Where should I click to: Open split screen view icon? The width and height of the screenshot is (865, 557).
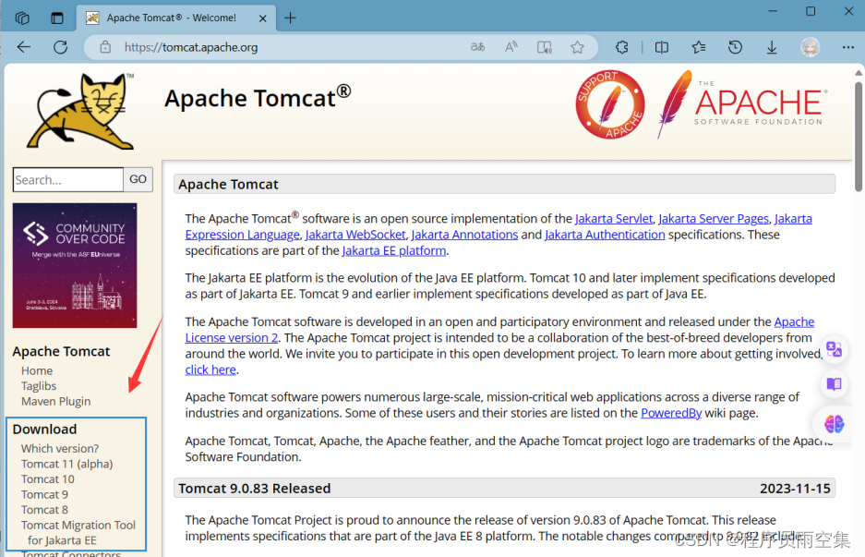click(661, 47)
